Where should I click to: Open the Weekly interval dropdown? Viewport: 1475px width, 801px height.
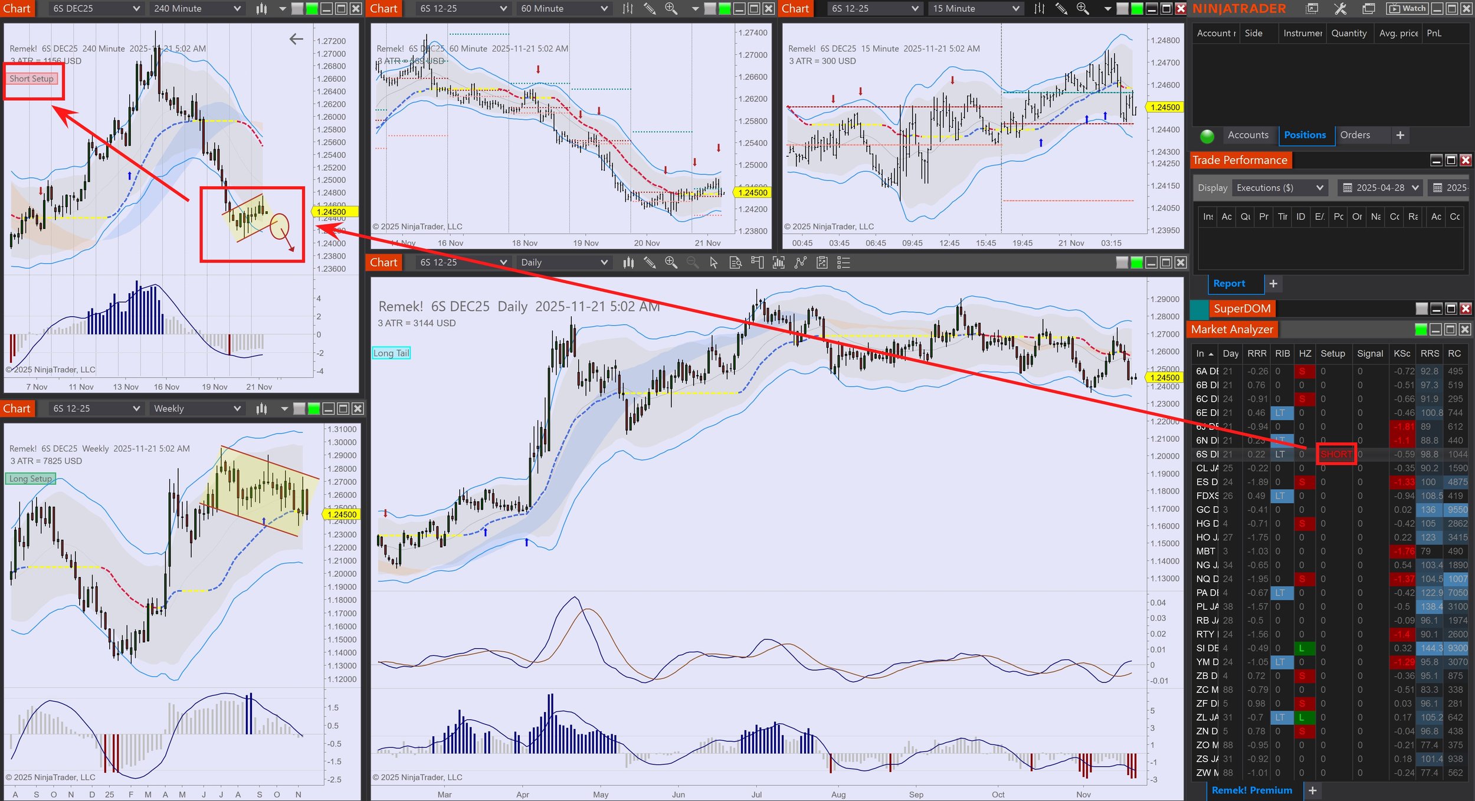(x=197, y=409)
